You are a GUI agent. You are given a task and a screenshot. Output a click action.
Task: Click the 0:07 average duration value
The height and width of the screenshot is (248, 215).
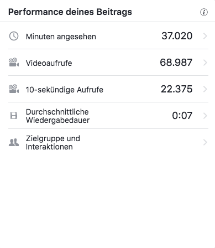click(182, 116)
